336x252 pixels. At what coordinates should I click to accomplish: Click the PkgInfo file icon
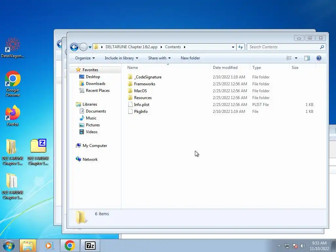pos(130,111)
